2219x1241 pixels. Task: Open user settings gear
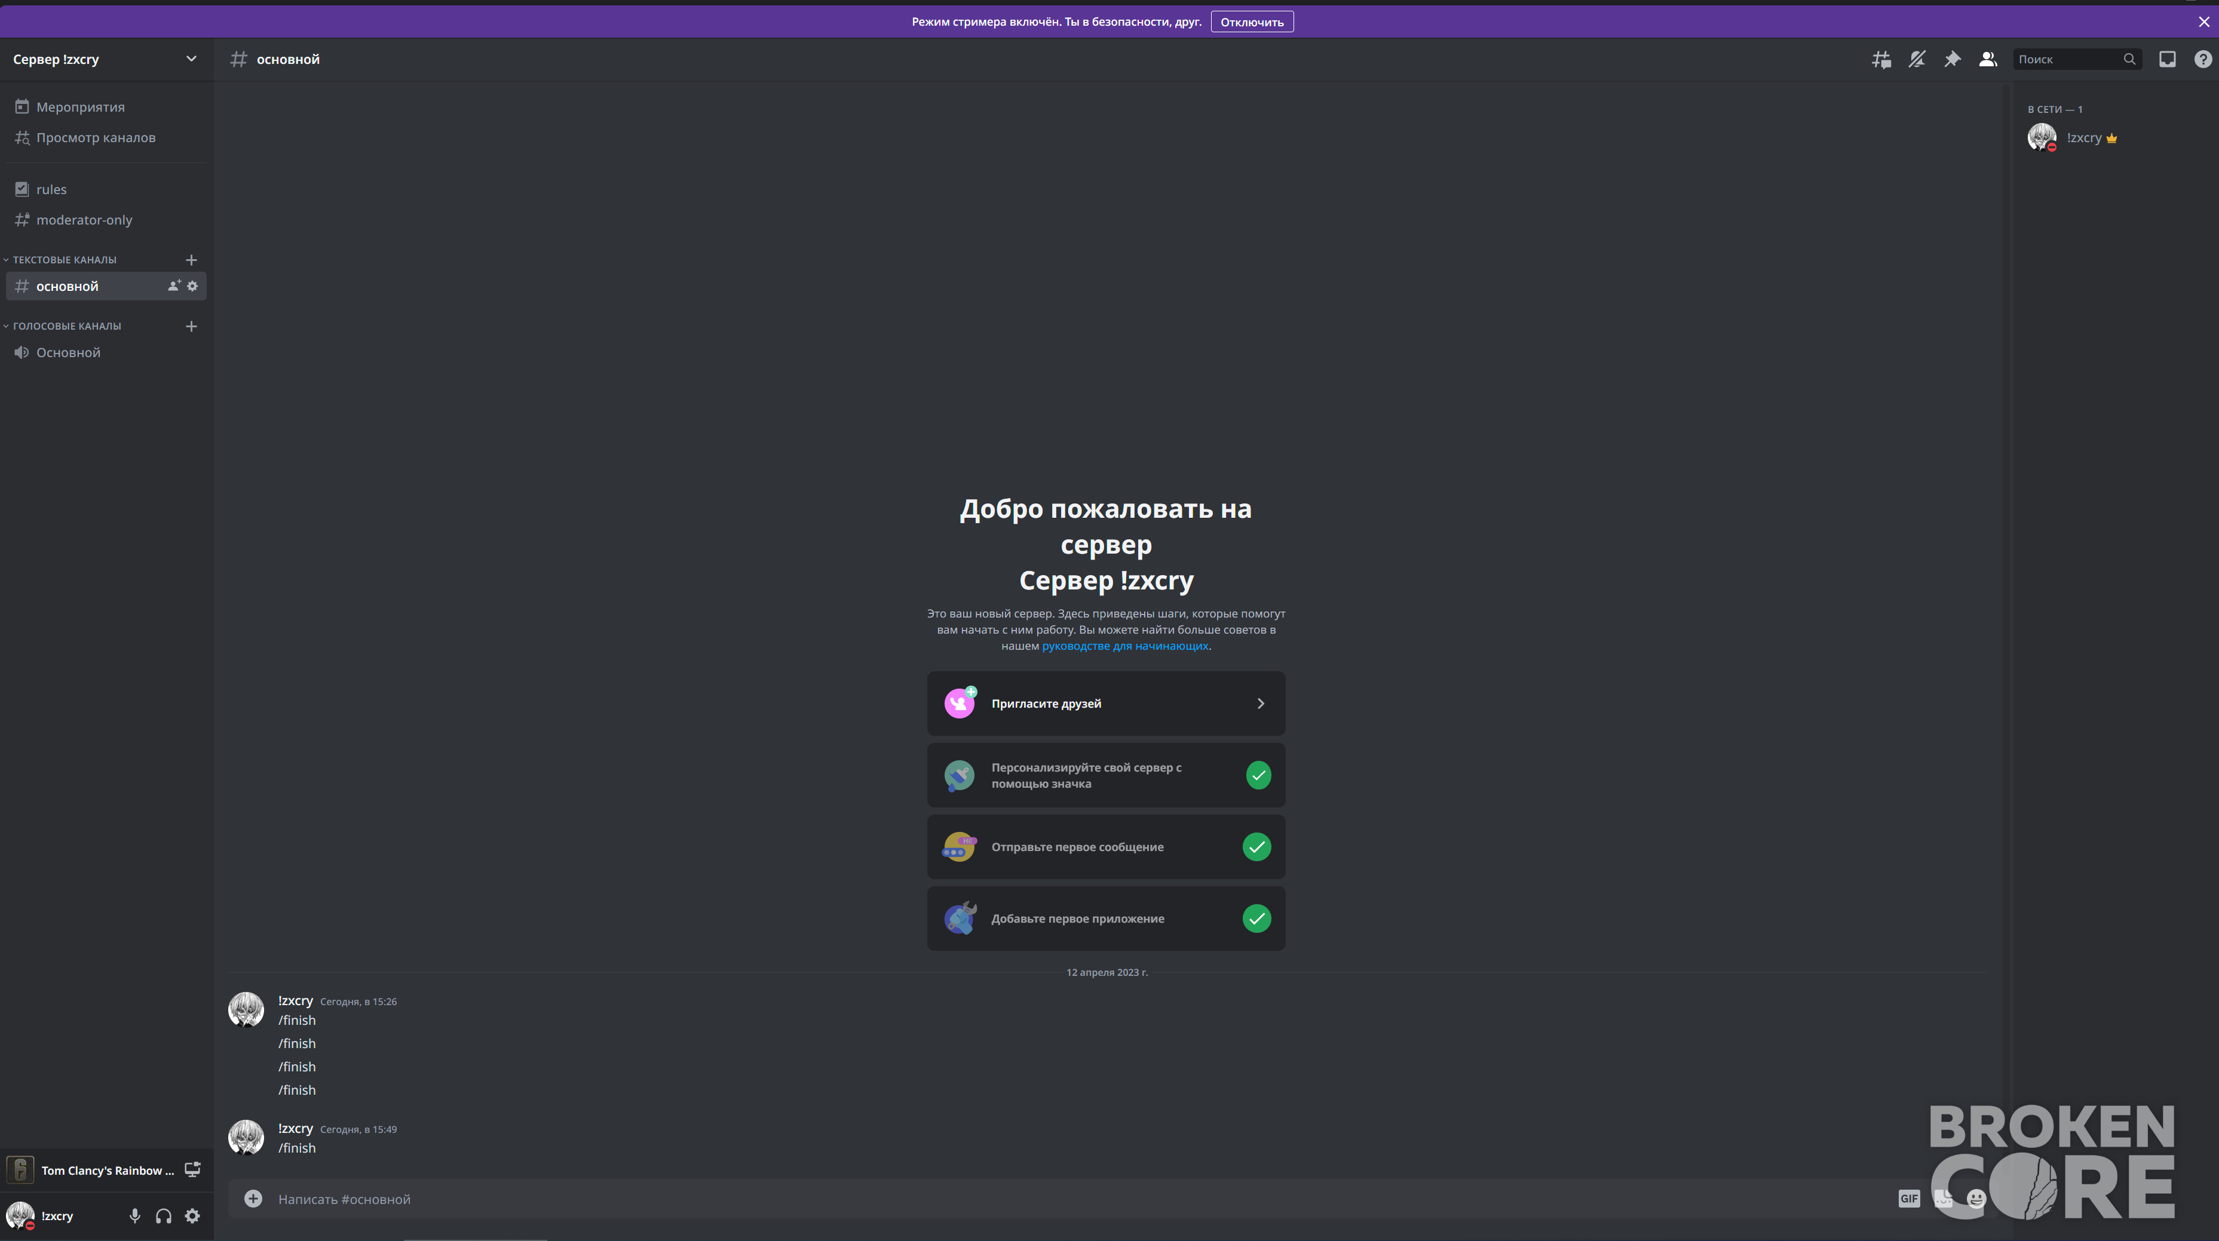(192, 1216)
